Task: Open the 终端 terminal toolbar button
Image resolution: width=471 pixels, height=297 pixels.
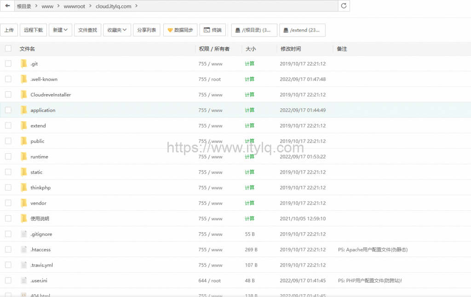Action: [x=213, y=30]
